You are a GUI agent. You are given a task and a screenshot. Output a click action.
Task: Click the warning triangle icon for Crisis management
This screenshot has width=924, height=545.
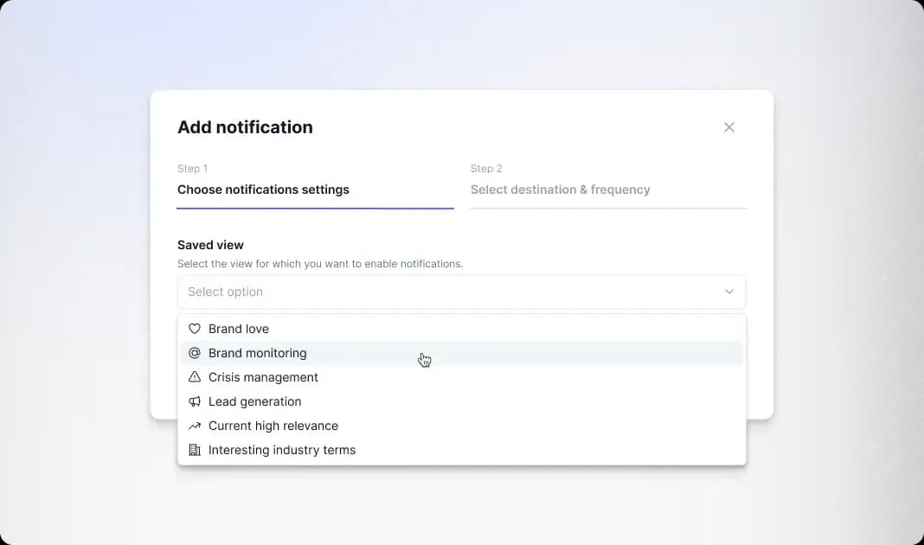coord(194,377)
